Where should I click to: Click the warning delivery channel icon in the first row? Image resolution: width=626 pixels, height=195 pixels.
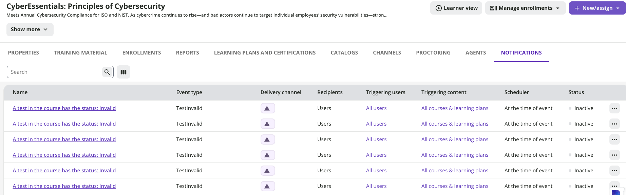tap(268, 108)
